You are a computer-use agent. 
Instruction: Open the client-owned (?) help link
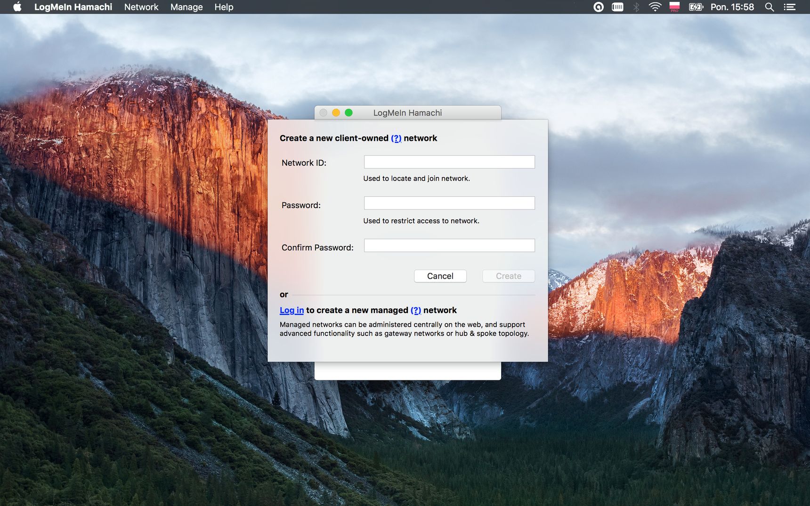(x=396, y=138)
